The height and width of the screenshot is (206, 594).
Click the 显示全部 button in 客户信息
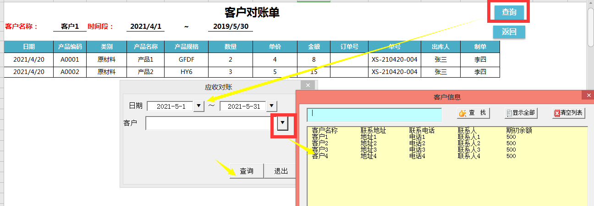[520, 113]
